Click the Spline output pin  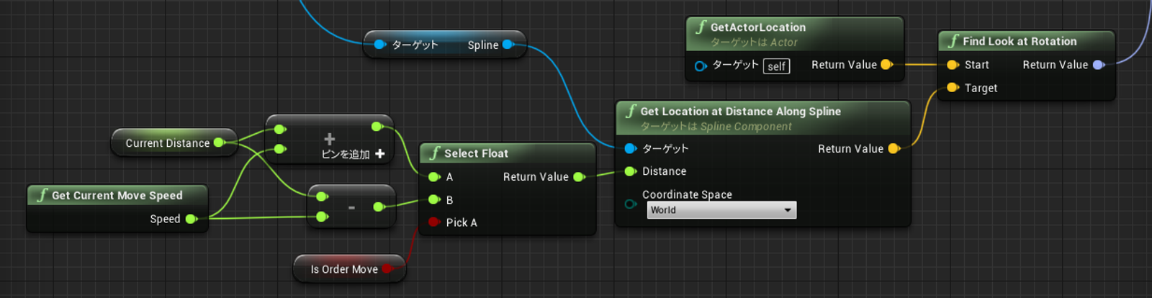pyautogui.click(x=508, y=45)
